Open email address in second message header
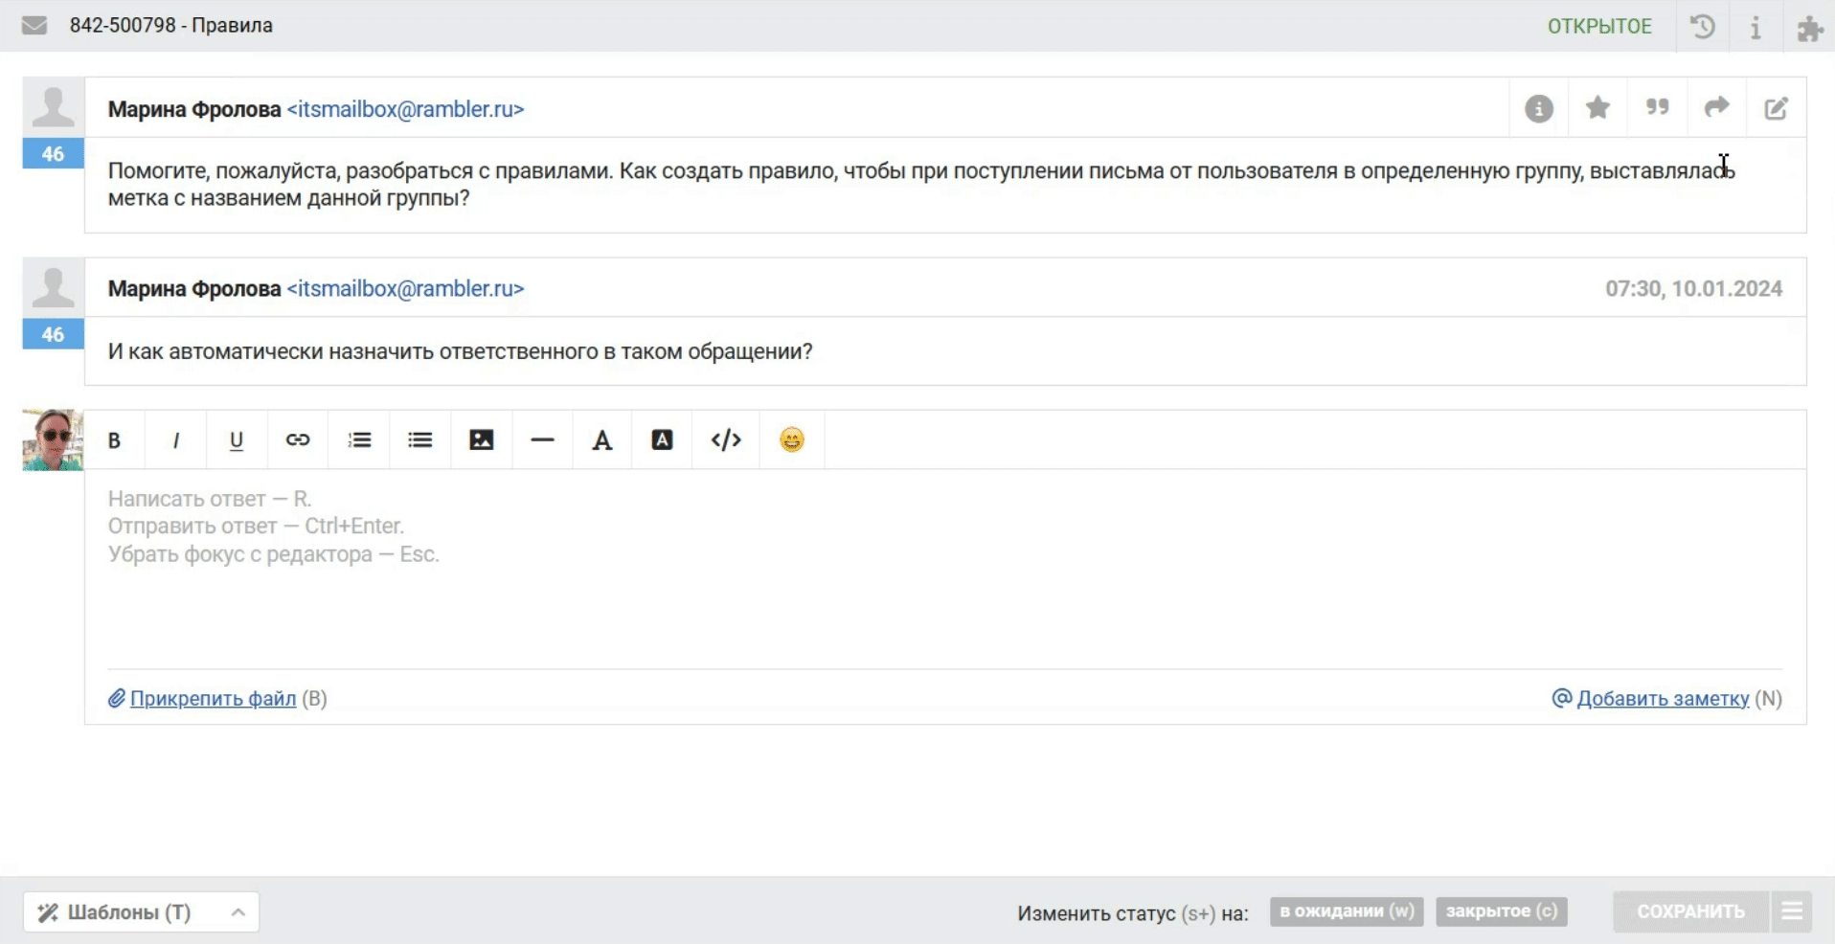This screenshot has width=1835, height=944. [405, 288]
